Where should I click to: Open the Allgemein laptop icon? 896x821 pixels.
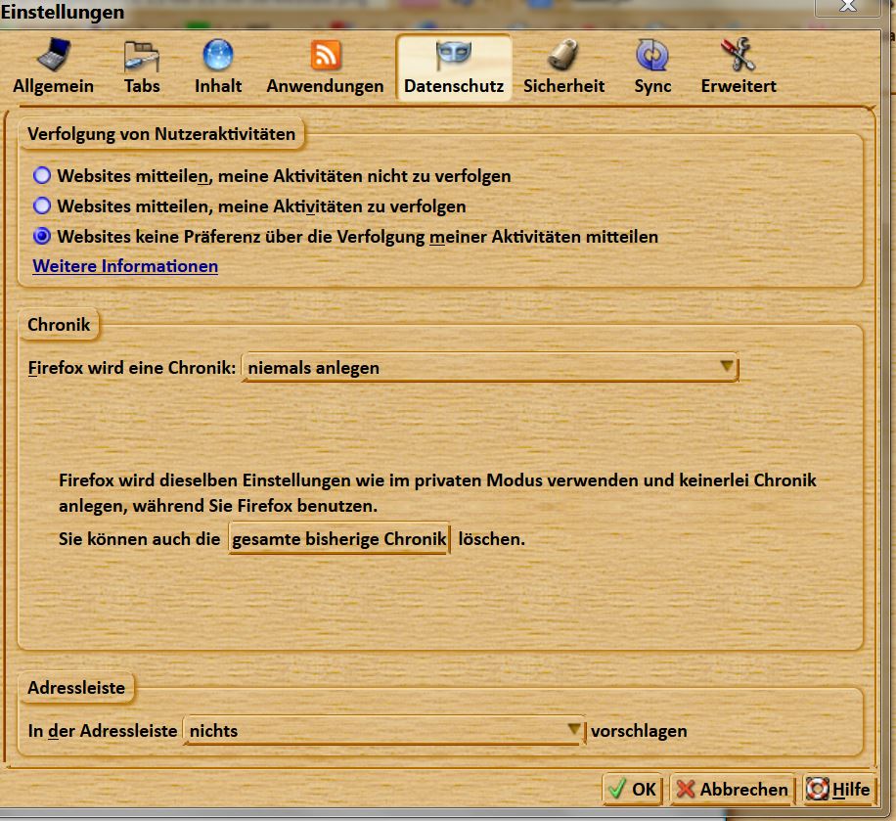(x=54, y=54)
